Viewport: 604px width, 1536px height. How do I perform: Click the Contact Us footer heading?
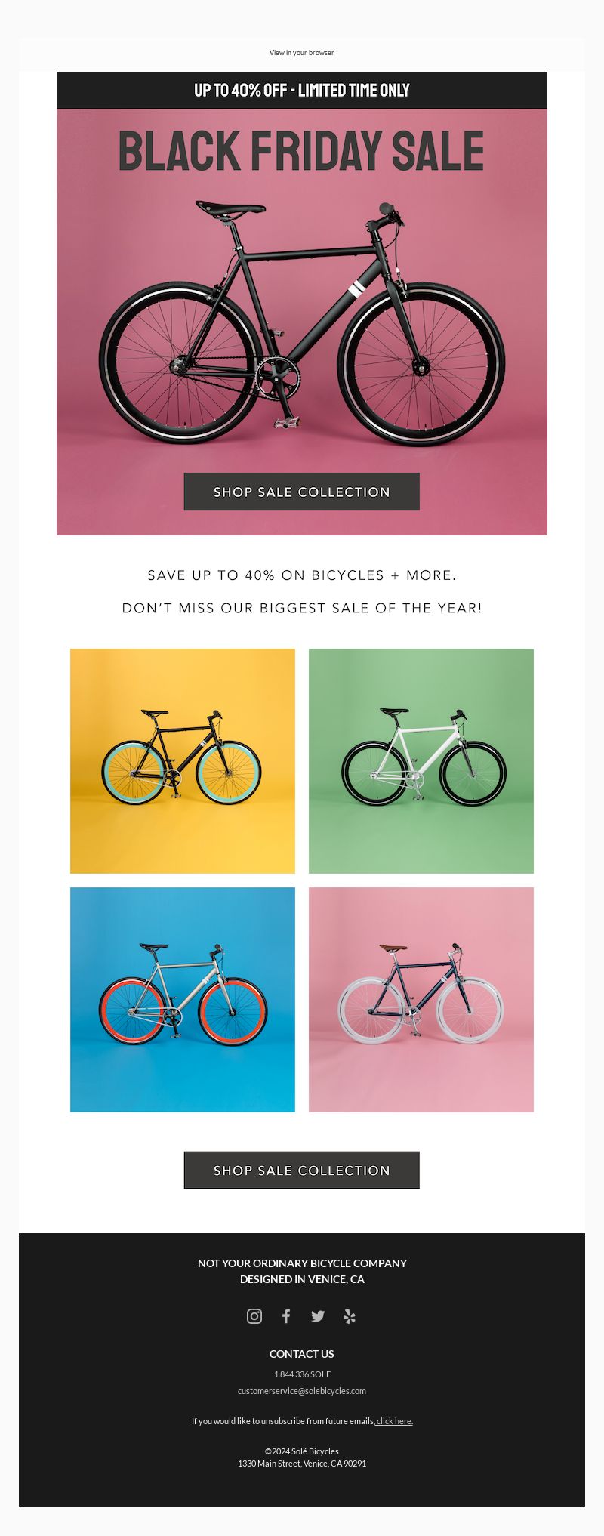coord(302,1353)
